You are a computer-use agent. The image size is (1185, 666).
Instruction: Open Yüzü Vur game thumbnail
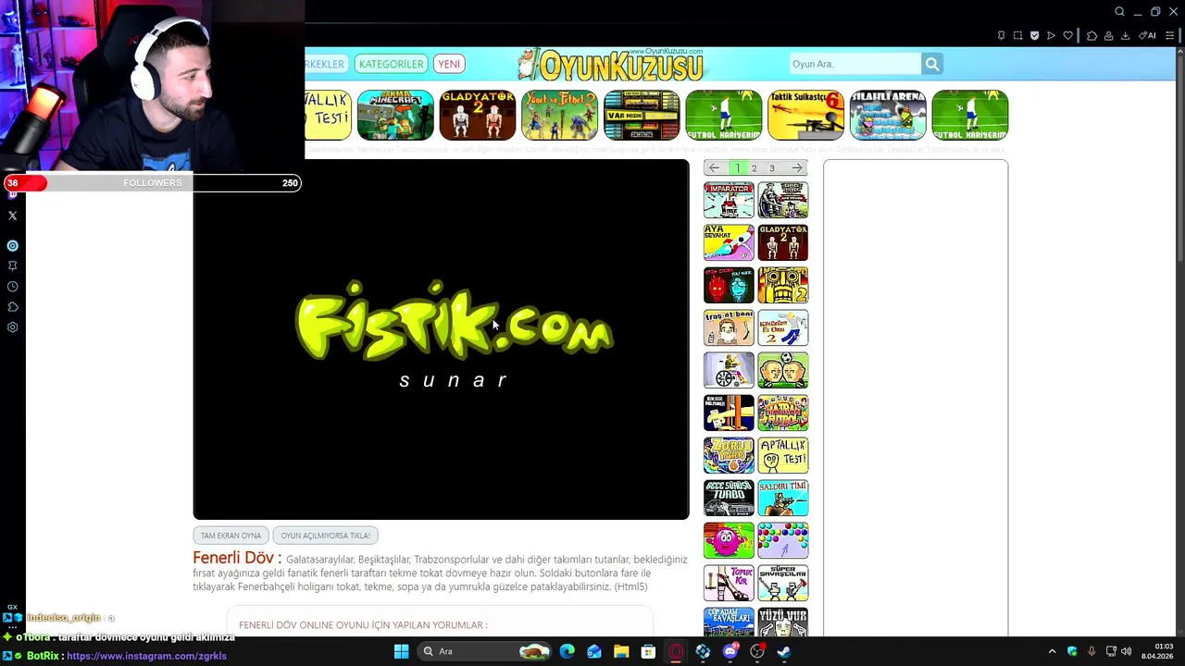[782, 623]
